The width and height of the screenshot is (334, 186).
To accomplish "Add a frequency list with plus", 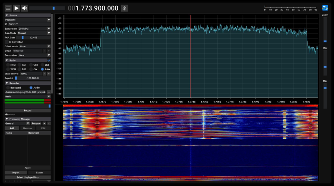I will pyautogui.click(x=44, y=123).
